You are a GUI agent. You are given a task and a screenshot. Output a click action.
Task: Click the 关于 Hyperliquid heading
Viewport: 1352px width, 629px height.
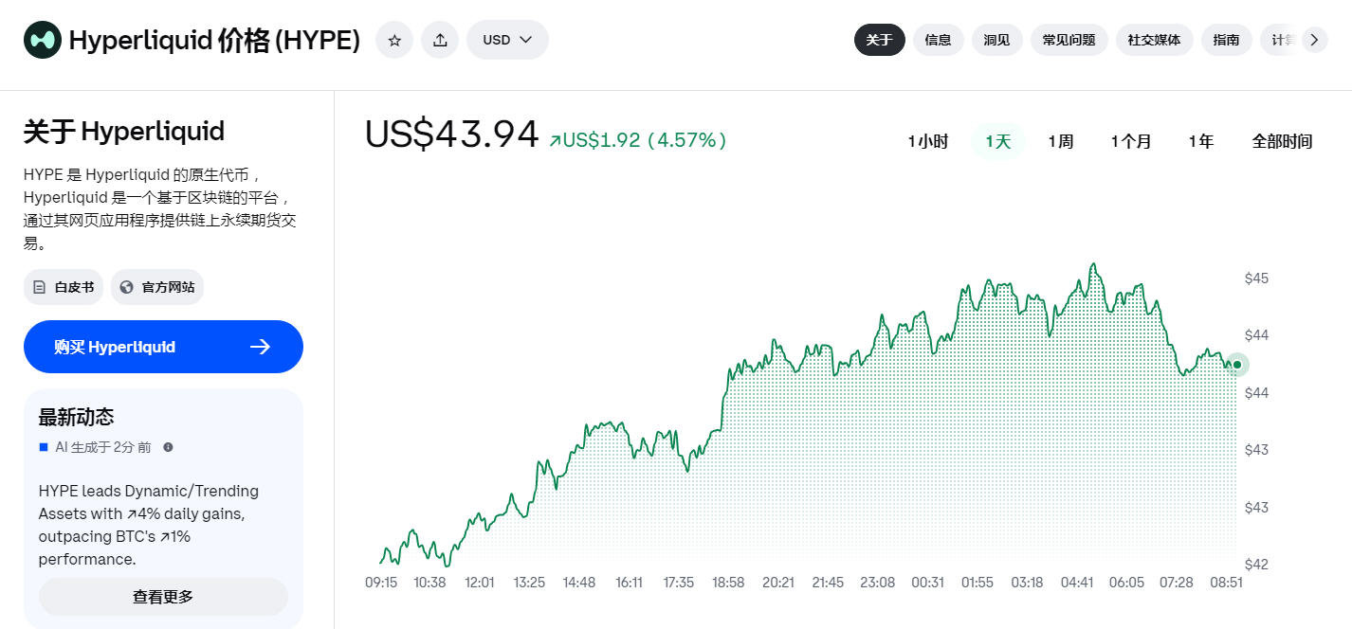tap(124, 131)
